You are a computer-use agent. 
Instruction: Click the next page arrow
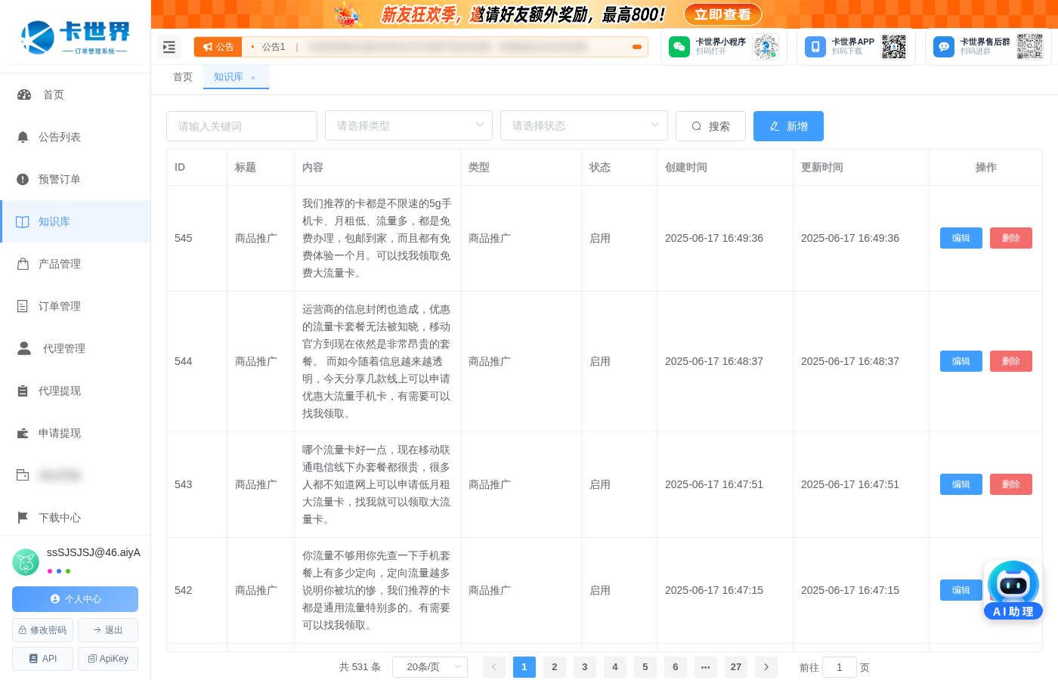[766, 667]
